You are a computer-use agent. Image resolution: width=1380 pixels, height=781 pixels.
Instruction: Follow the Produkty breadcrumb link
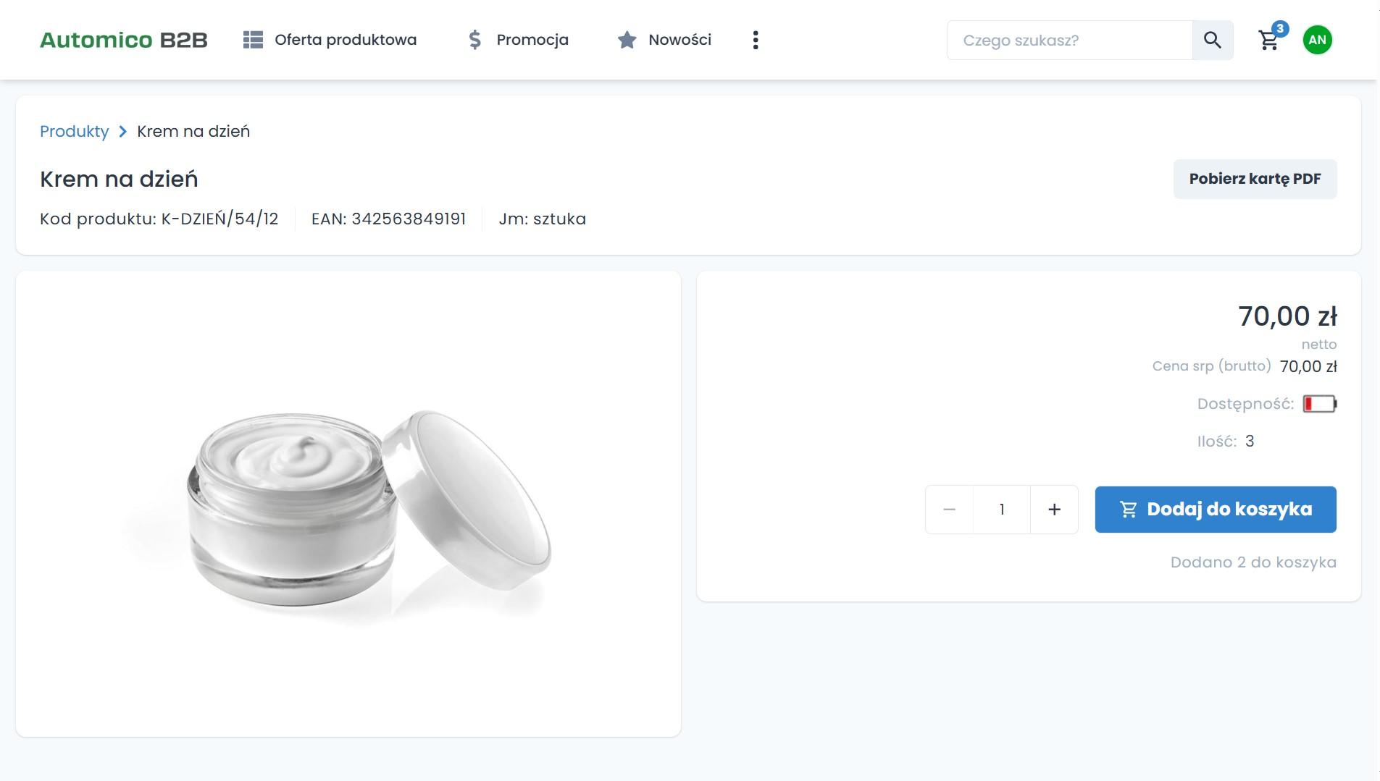point(74,132)
